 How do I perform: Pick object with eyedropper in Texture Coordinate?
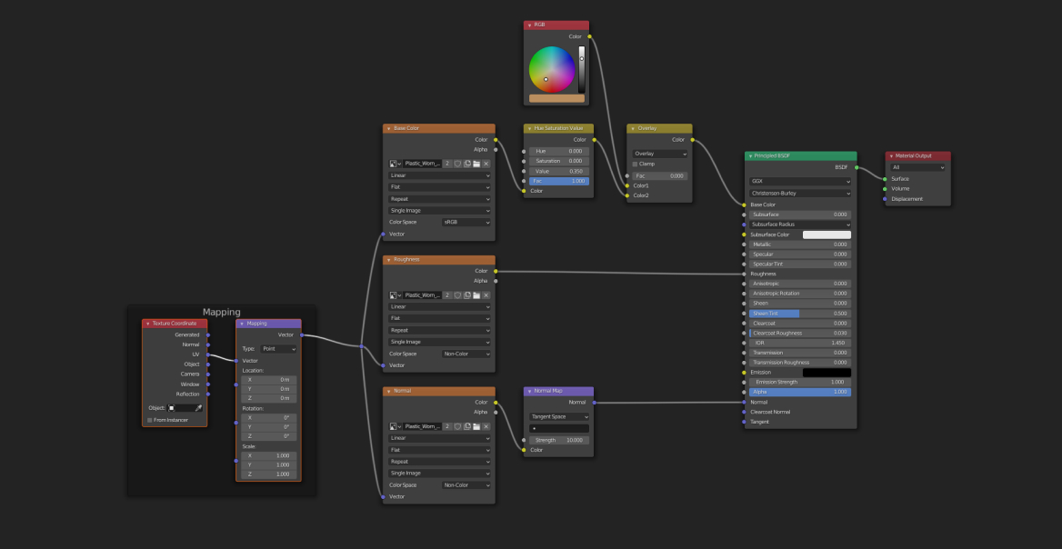198,408
